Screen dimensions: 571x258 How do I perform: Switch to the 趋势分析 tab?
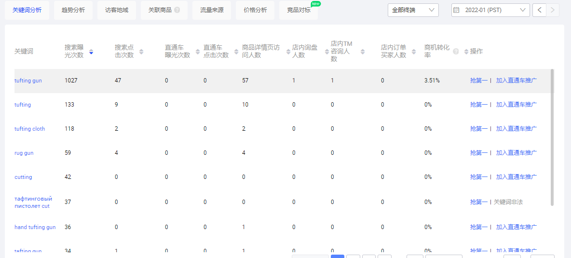tap(73, 10)
